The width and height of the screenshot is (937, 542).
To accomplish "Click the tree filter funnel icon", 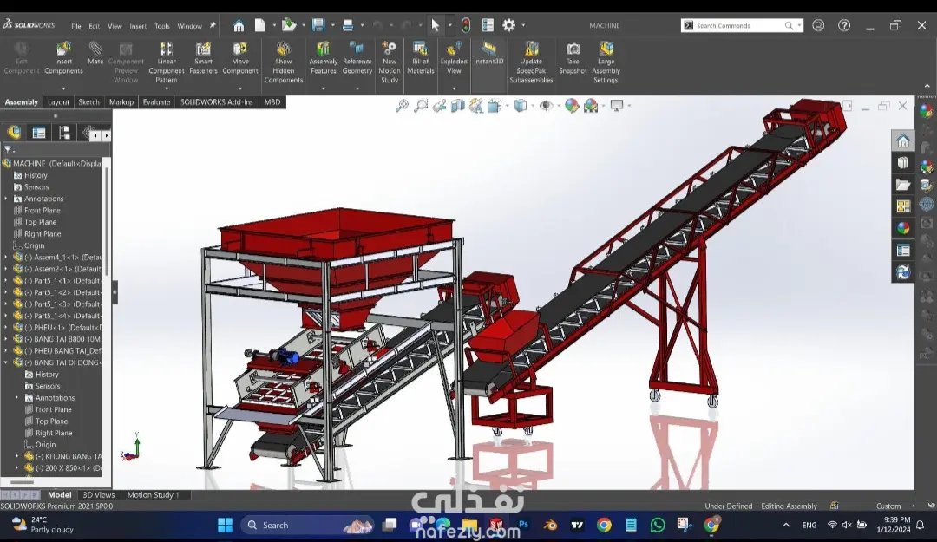I will pos(8,149).
